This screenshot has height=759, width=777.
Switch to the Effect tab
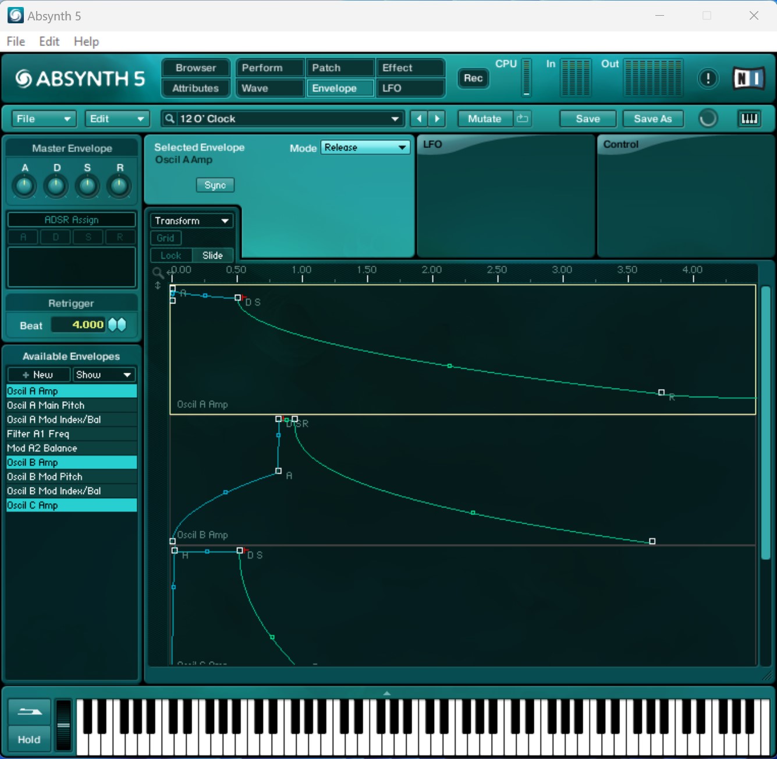click(410, 68)
